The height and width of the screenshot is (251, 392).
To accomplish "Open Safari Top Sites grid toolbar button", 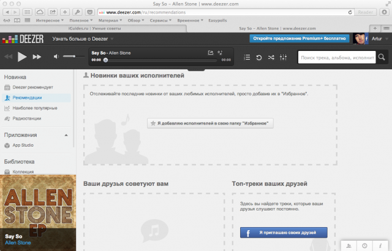I will [27, 12].
